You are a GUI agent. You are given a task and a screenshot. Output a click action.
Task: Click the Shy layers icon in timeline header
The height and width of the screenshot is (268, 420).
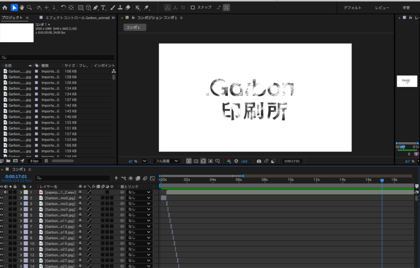pos(131,178)
